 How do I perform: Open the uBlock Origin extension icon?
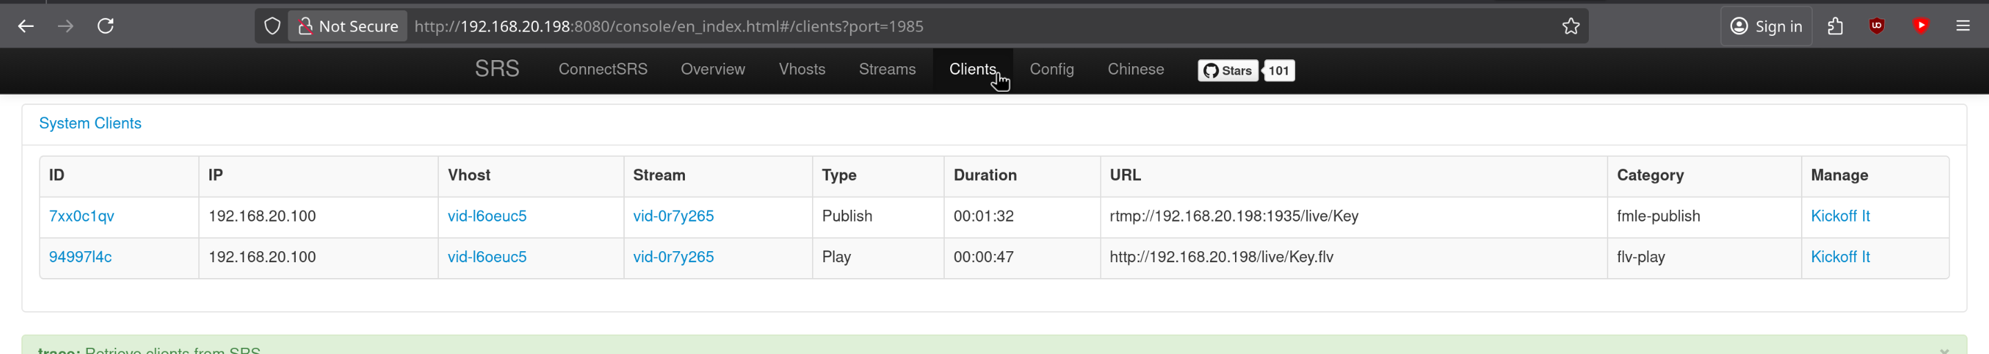(x=1877, y=26)
